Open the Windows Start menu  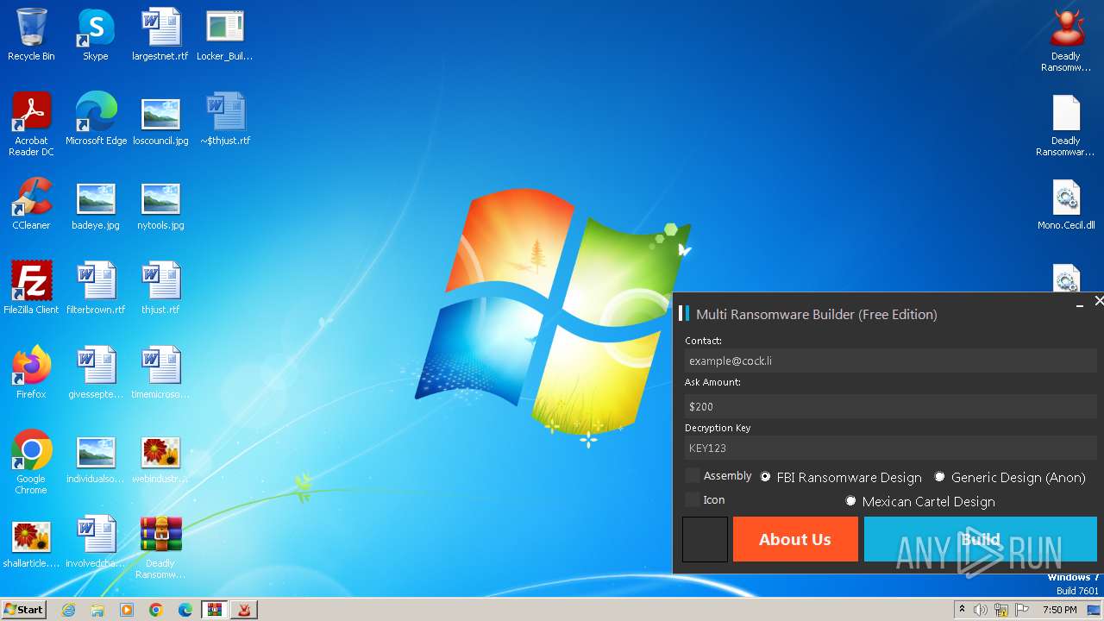24,609
